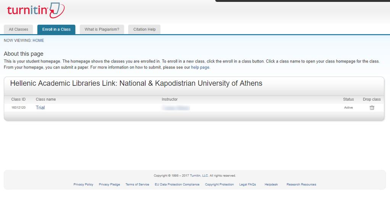Click the Active status text
The width and height of the screenshot is (390, 213).
coord(348,107)
